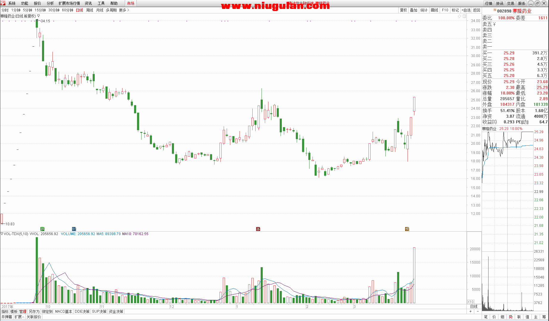This screenshot has width=549, height=321.
Task: Switch to 60分钟 period
Action: point(68,10)
